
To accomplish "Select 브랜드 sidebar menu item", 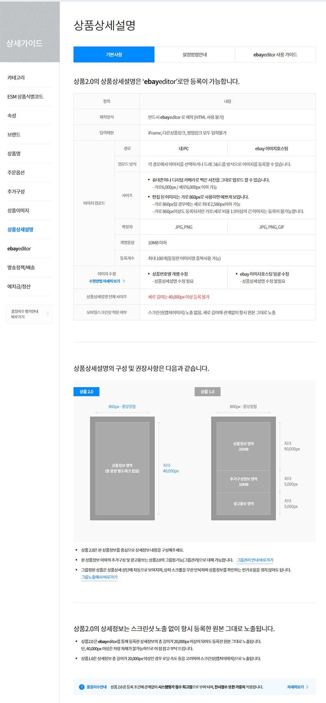I will (14, 135).
